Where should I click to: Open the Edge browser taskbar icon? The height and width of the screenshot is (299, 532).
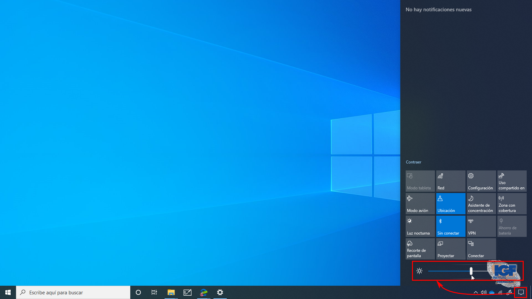(x=203, y=292)
